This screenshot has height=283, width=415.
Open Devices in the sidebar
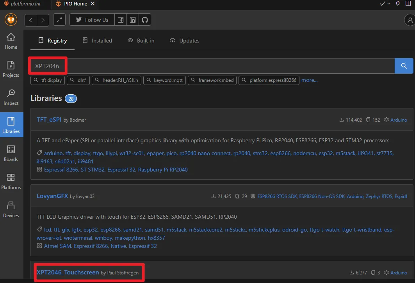11,210
